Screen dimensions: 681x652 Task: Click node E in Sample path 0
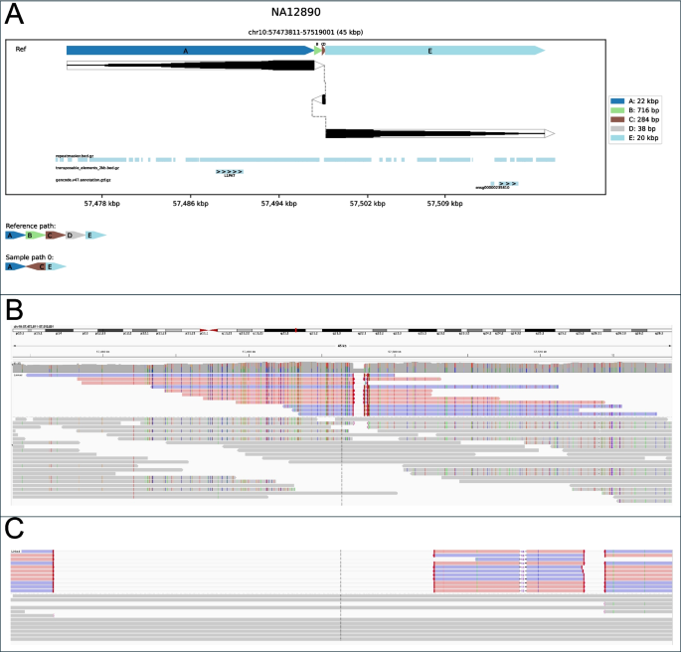click(x=54, y=266)
